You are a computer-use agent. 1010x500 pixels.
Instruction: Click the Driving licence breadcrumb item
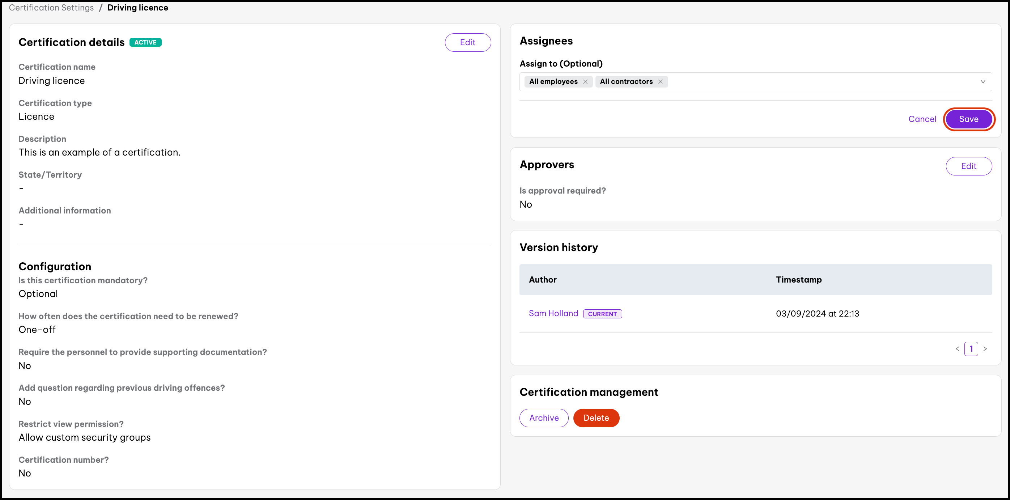click(x=137, y=8)
